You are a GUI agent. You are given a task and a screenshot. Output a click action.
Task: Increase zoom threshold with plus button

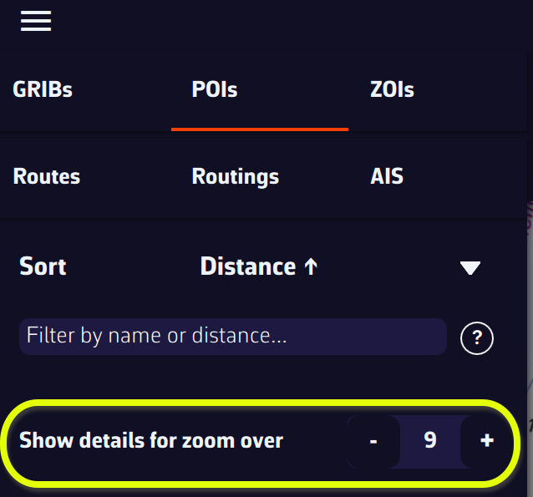[x=487, y=441]
